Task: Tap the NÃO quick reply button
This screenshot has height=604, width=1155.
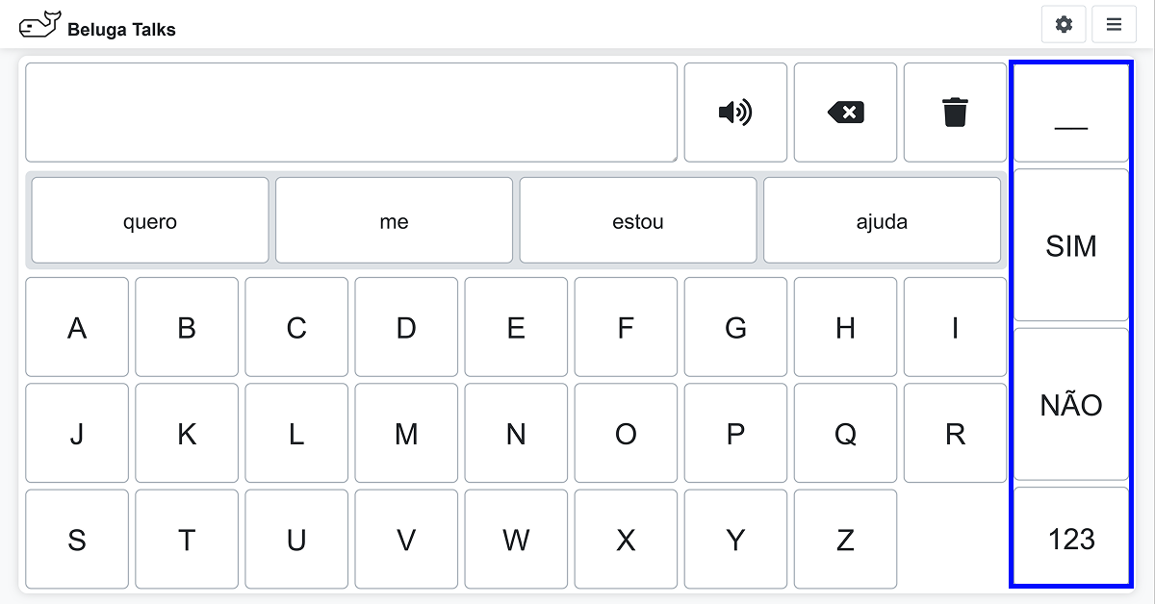Action: coord(1070,405)
